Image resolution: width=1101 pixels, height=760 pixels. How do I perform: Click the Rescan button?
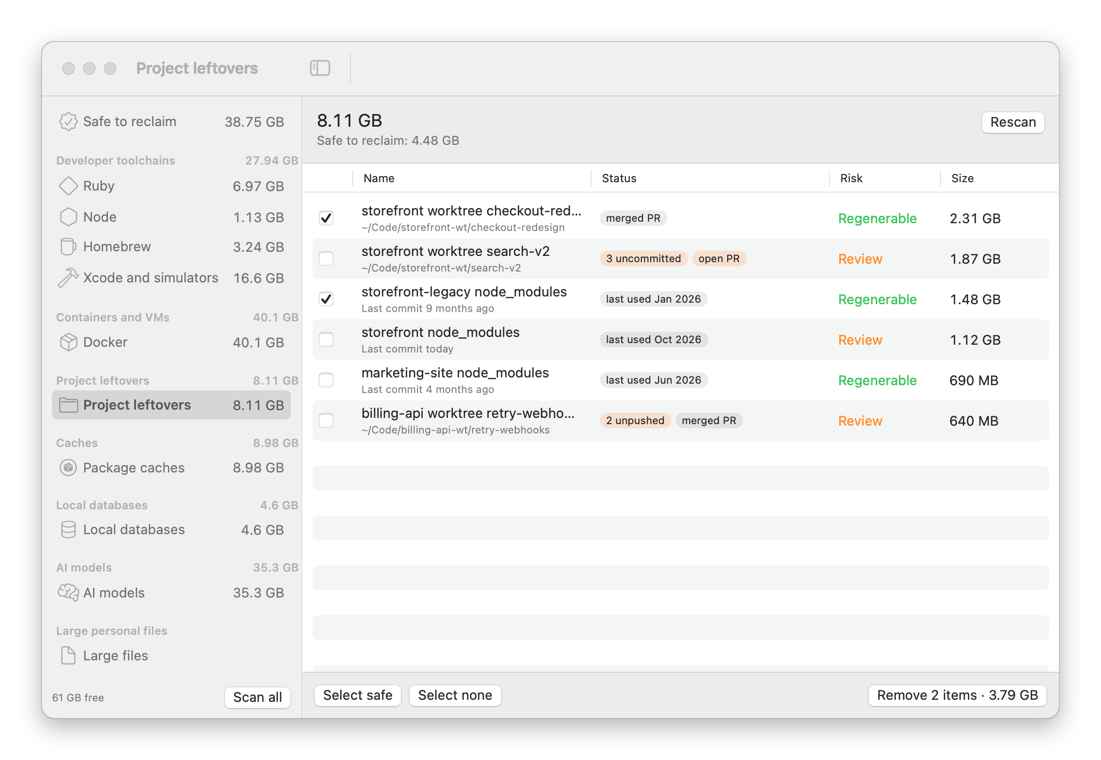[1013, 123]
